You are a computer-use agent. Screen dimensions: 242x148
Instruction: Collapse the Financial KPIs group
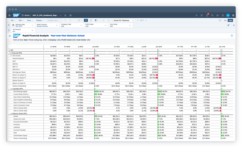9,53
